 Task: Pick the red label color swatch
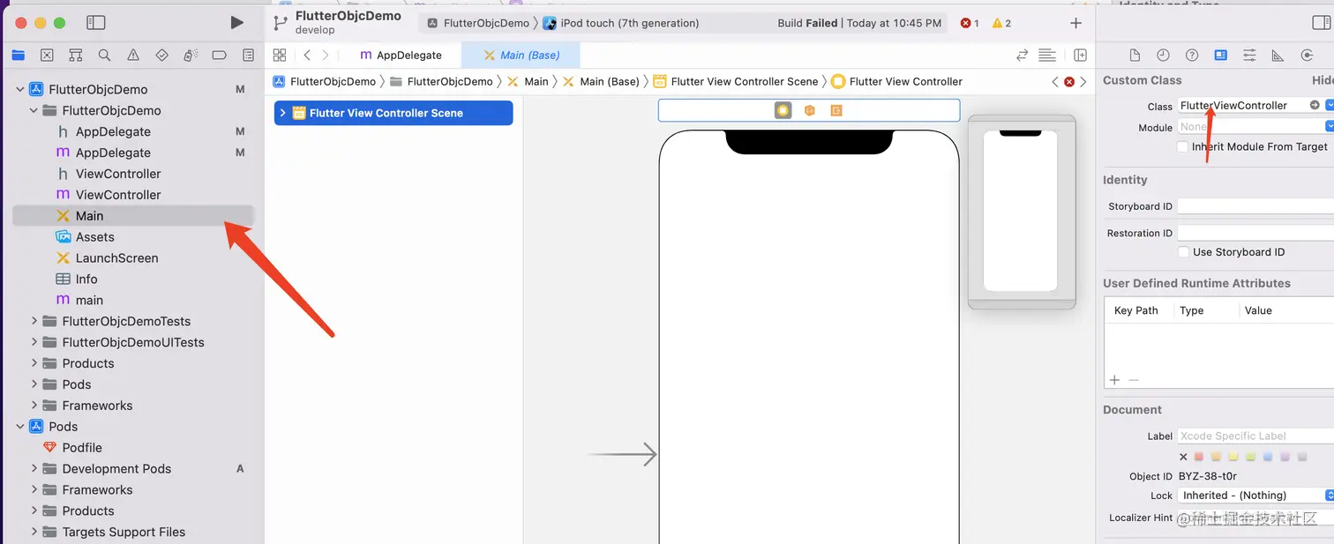1199,457
